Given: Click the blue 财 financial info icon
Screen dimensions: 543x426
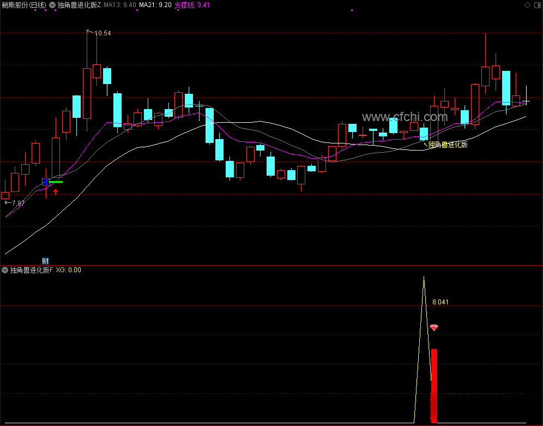Looking at the screenshot, I should (45, 261).
